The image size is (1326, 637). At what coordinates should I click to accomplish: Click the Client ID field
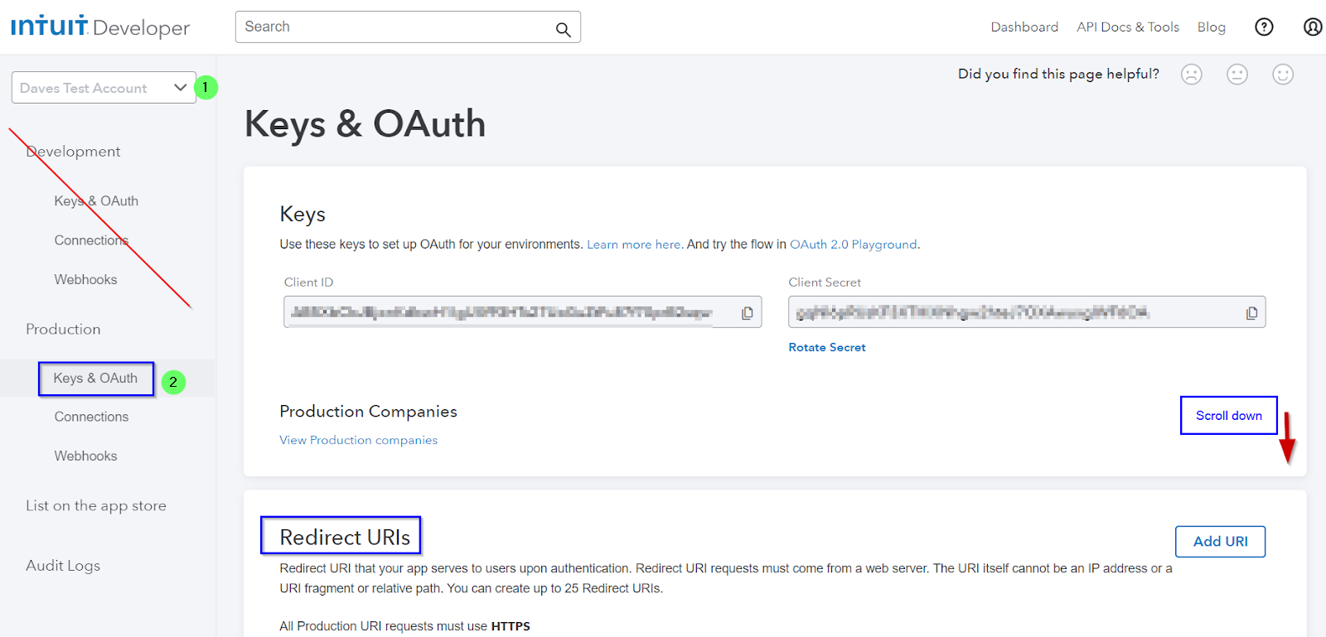point(522,312)
